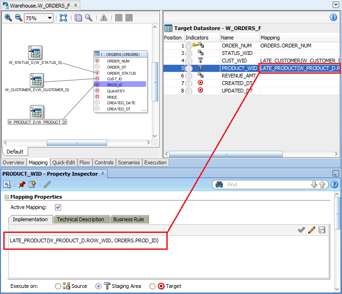Switch to the Quick-Edit tab
The width and height of the screenshot is (342, 294).
coord(63,162)
